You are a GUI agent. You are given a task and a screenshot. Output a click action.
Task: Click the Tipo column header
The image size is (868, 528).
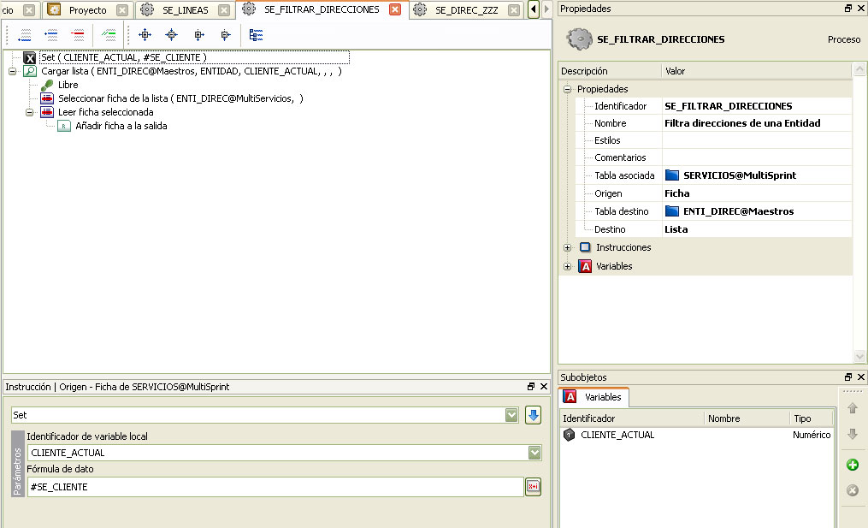point(812,418)
